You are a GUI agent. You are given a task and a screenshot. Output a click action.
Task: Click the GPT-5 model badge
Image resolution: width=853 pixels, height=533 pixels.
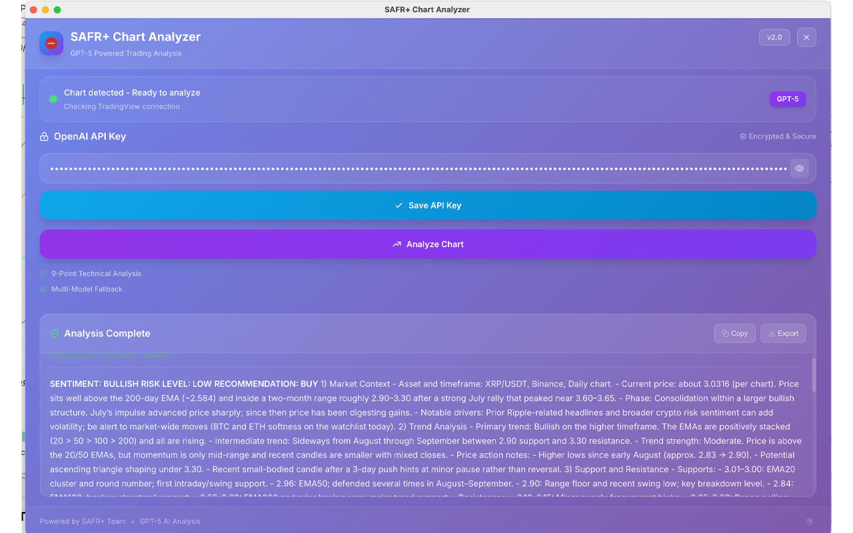[x=788, y=99]
